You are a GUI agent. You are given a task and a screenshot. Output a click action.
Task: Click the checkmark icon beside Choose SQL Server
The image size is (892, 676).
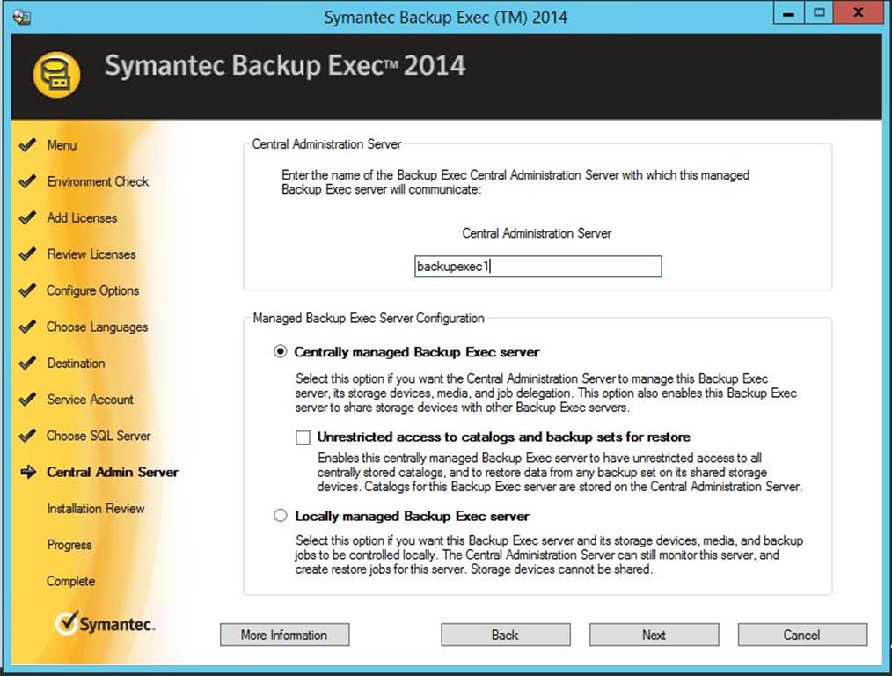(x=27, y=436)
